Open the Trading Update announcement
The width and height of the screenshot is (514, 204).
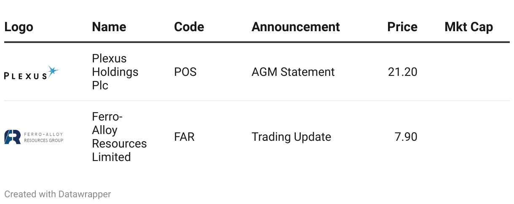[x=291, y=137]
